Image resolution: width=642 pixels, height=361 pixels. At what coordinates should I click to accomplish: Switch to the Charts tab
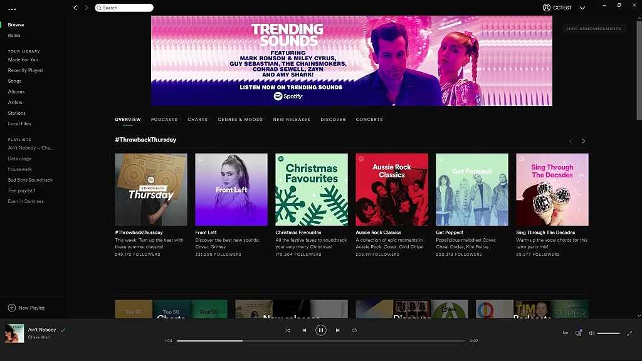pos(197,119)
